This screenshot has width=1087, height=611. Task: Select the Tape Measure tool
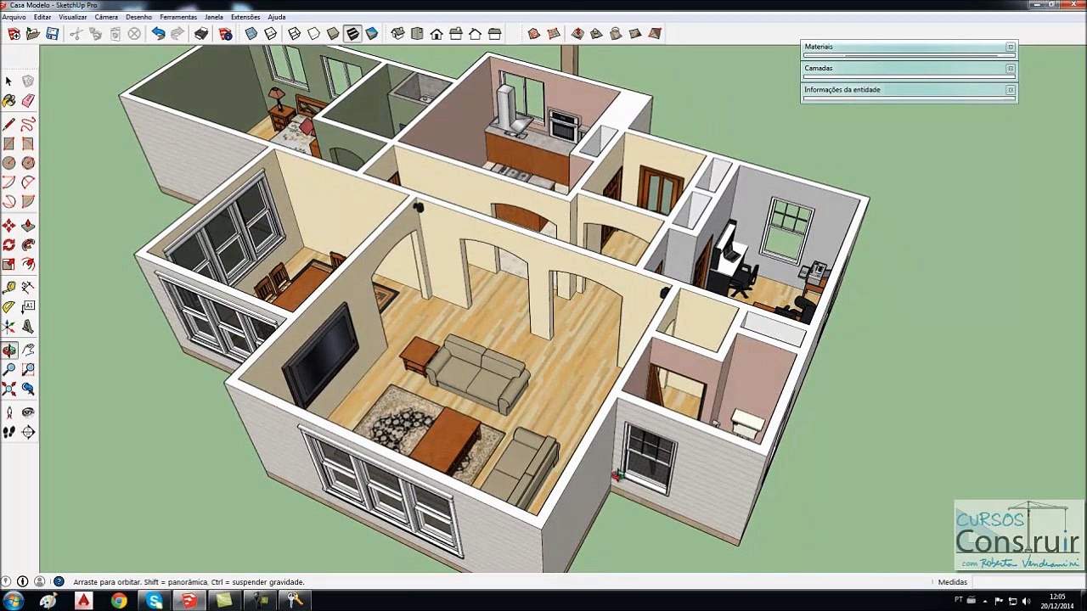click(x=8, y=288)
